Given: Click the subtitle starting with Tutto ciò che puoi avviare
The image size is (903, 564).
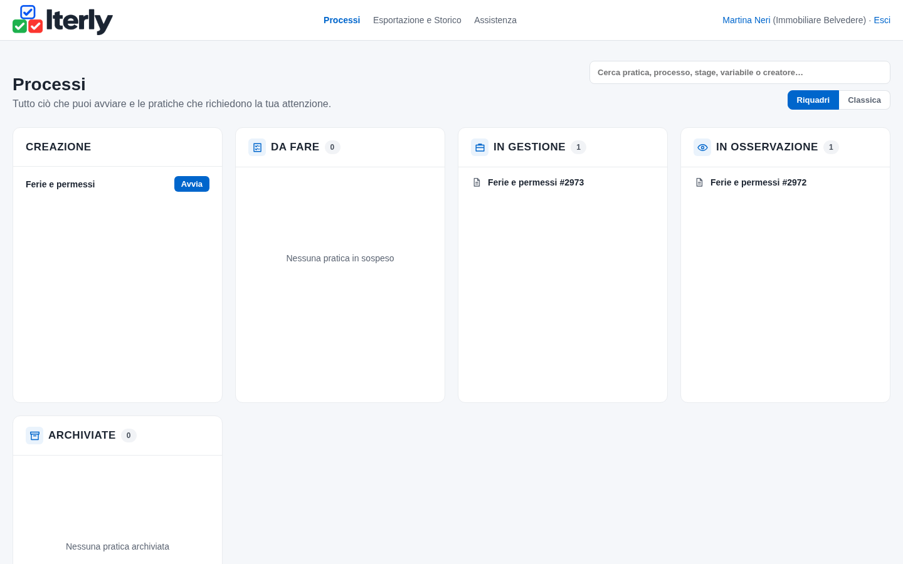Looking at the screenshot, I should pyautogui.click(x=172, y=104).
